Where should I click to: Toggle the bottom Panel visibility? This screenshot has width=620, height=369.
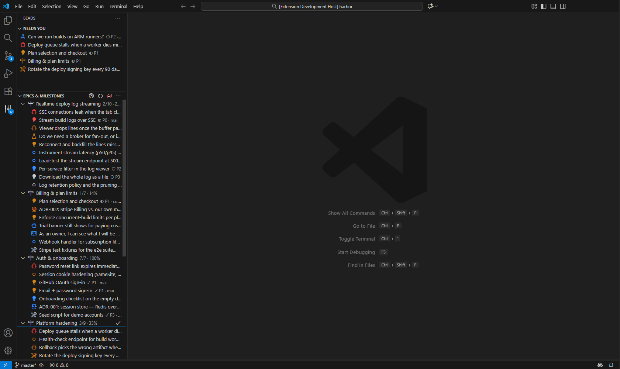tap(553, 6)
